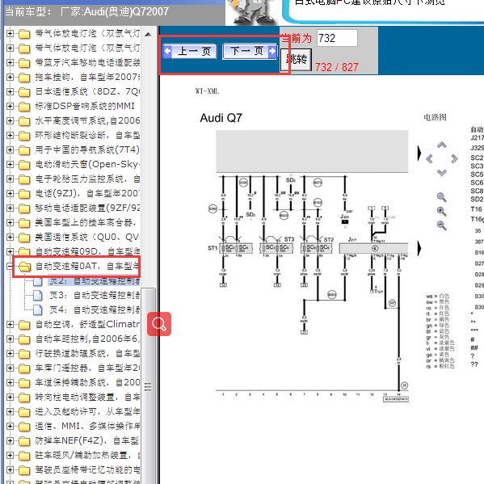This screenshot has width=484, height=484.
Task: Expand the 防弹车NEF(F4Z) folder
Action: tap(10, 440)
